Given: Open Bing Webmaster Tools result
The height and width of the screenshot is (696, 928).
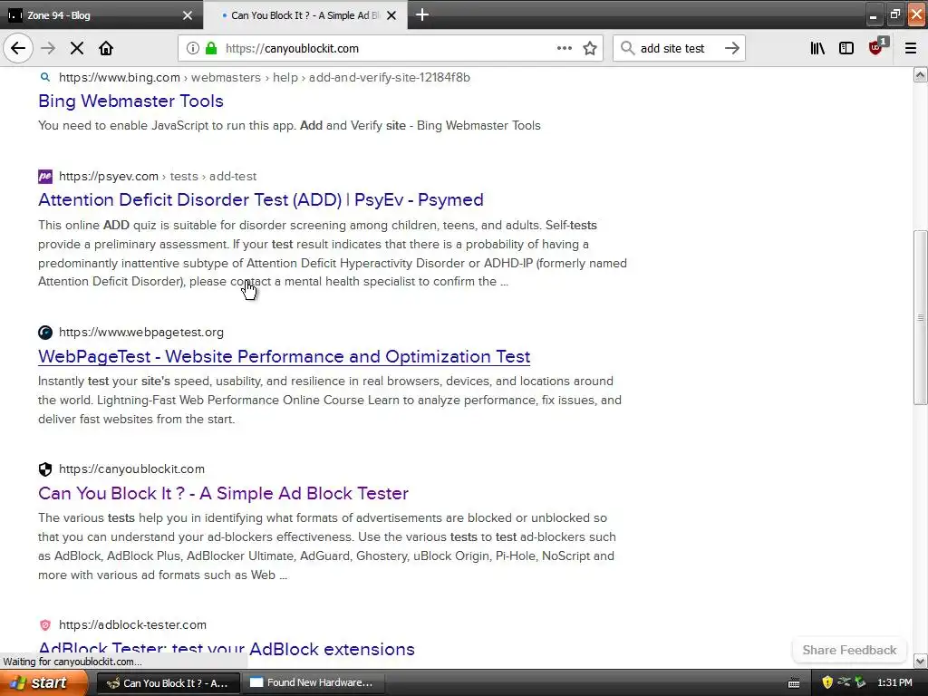Looking at the screenshot, I should [130, 101].
